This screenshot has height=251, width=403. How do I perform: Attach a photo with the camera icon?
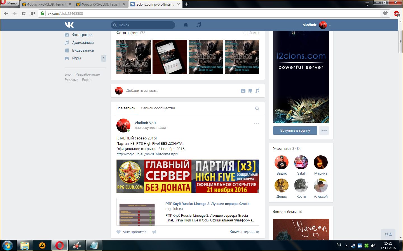(243, 91)
